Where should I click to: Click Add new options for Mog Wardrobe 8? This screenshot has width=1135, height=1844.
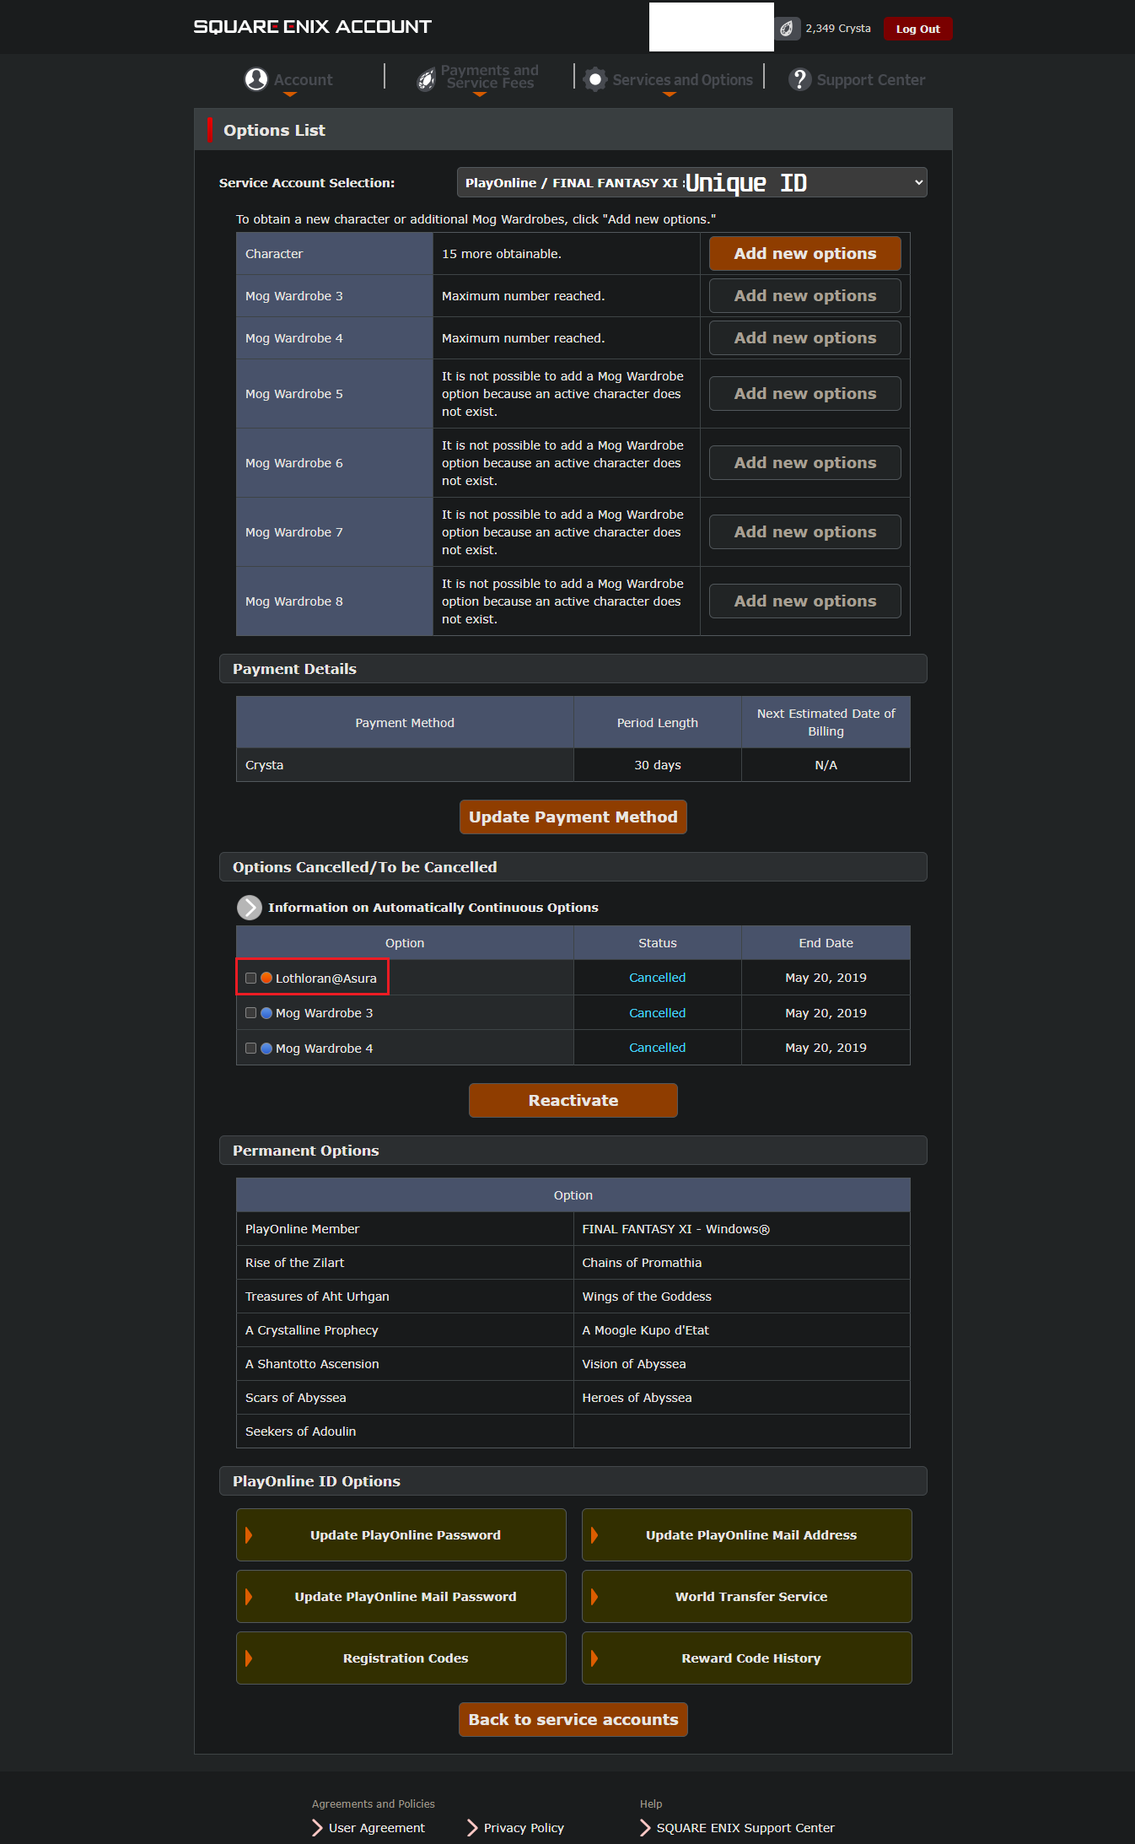coord(804,601)
